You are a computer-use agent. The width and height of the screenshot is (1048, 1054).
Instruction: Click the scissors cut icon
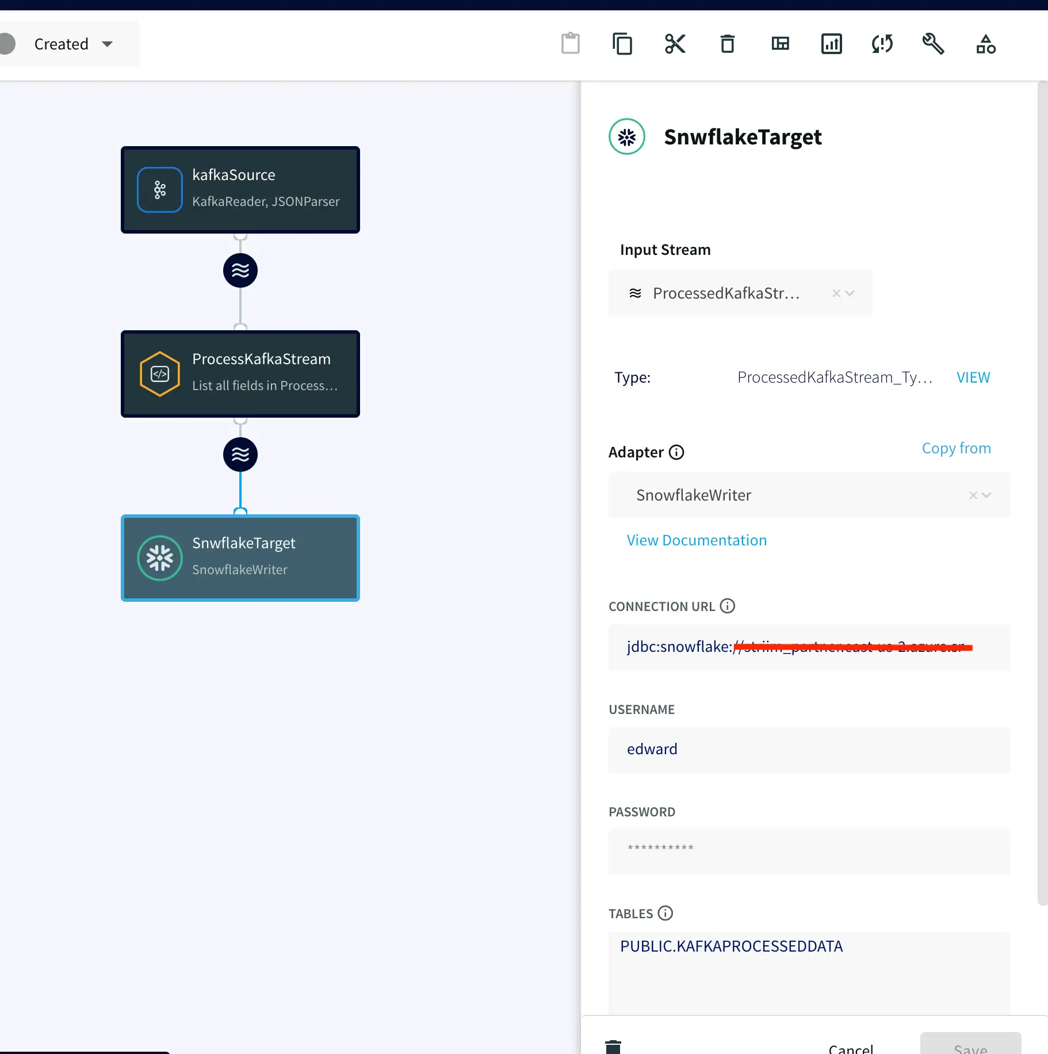point(675,44)
